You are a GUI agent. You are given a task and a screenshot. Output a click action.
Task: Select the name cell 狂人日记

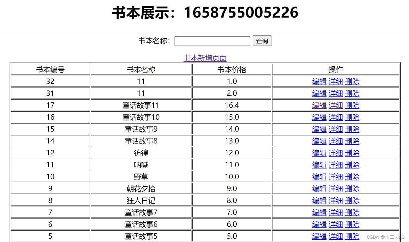coord(141,200)
